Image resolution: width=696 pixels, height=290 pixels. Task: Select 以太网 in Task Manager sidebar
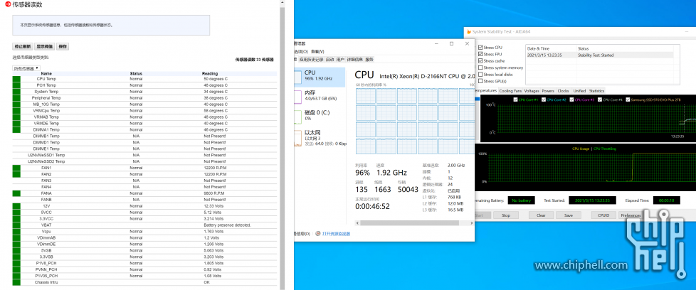click(x=320, y=137)
